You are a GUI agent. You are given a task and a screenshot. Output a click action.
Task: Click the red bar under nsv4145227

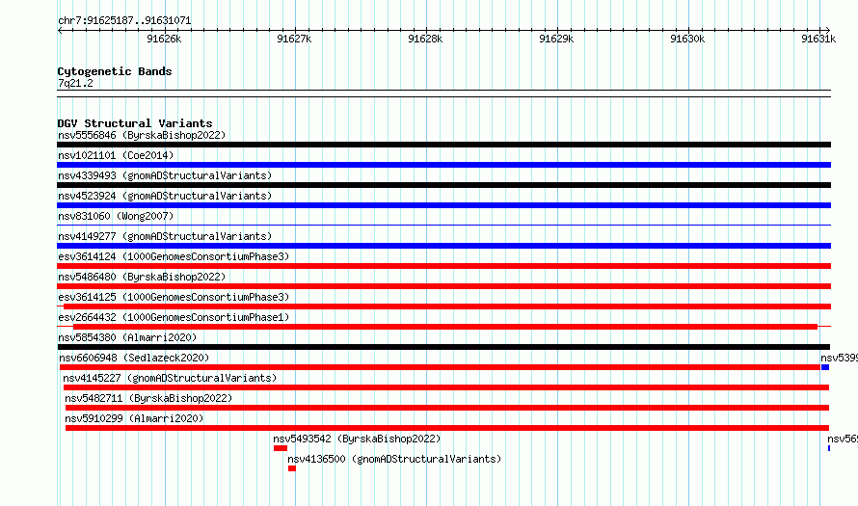pos(446,387)
